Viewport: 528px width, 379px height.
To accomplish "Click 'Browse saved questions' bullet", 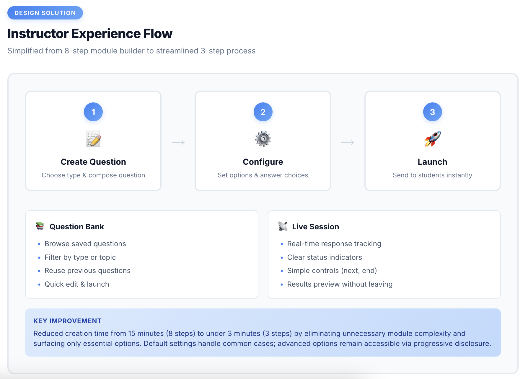I will click(85, 244).
